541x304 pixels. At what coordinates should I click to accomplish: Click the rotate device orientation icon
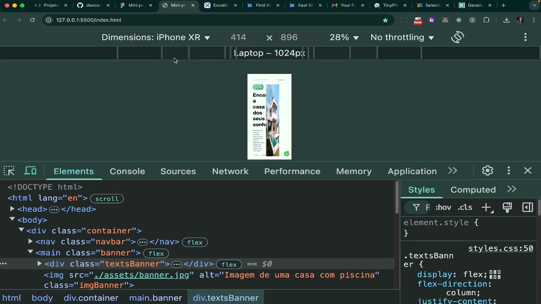click(457, 37)
